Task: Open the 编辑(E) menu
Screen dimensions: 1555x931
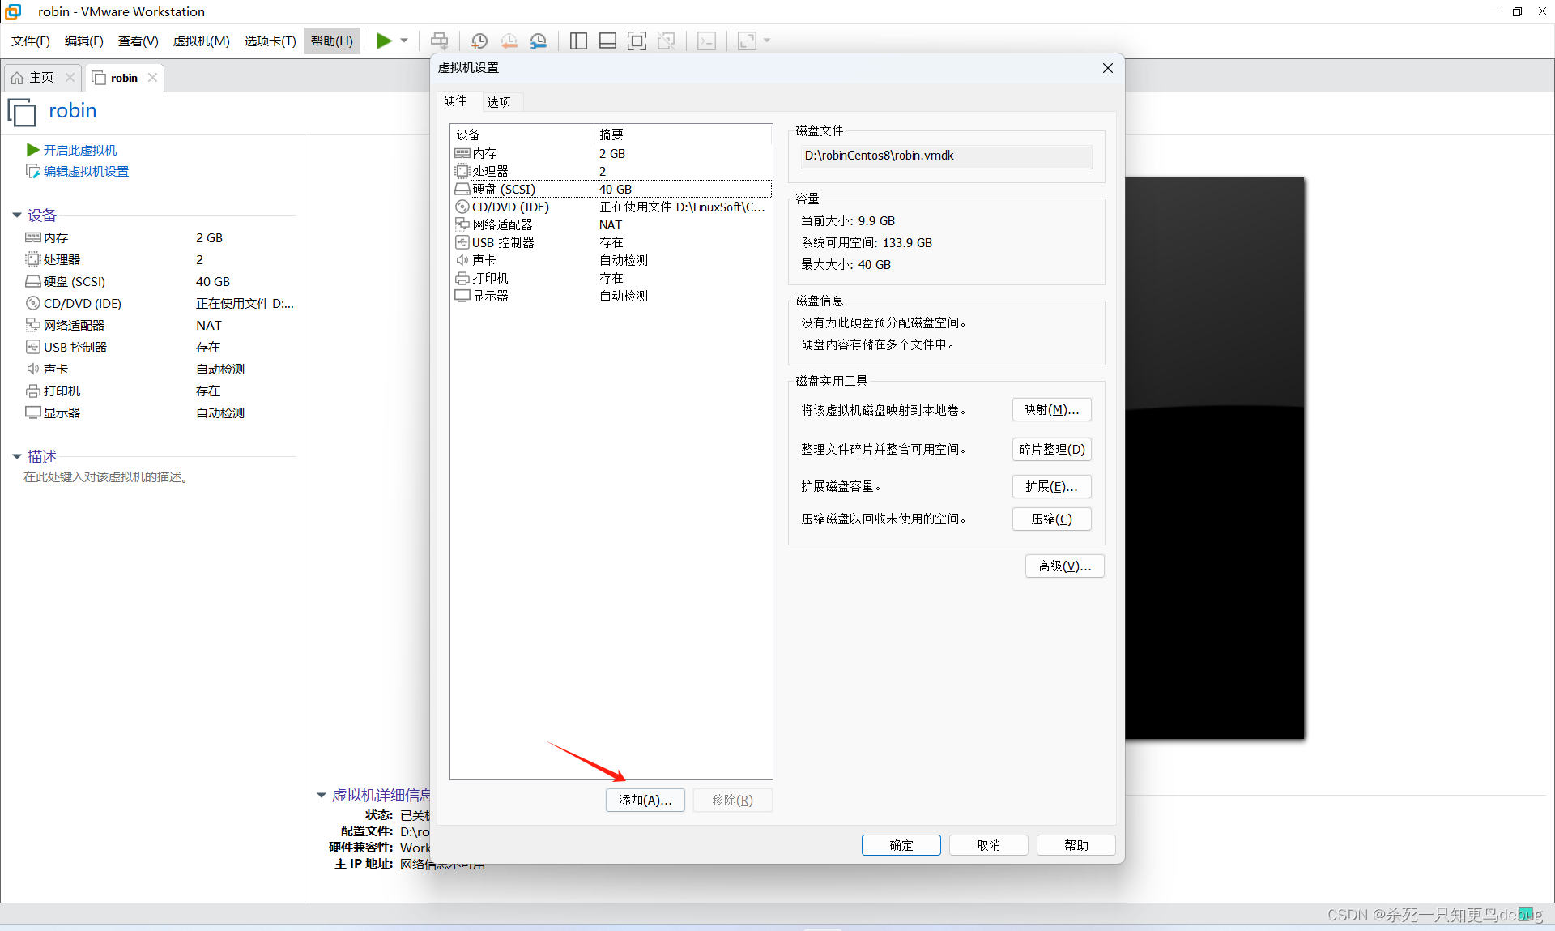Action: (x=84, y=41)
